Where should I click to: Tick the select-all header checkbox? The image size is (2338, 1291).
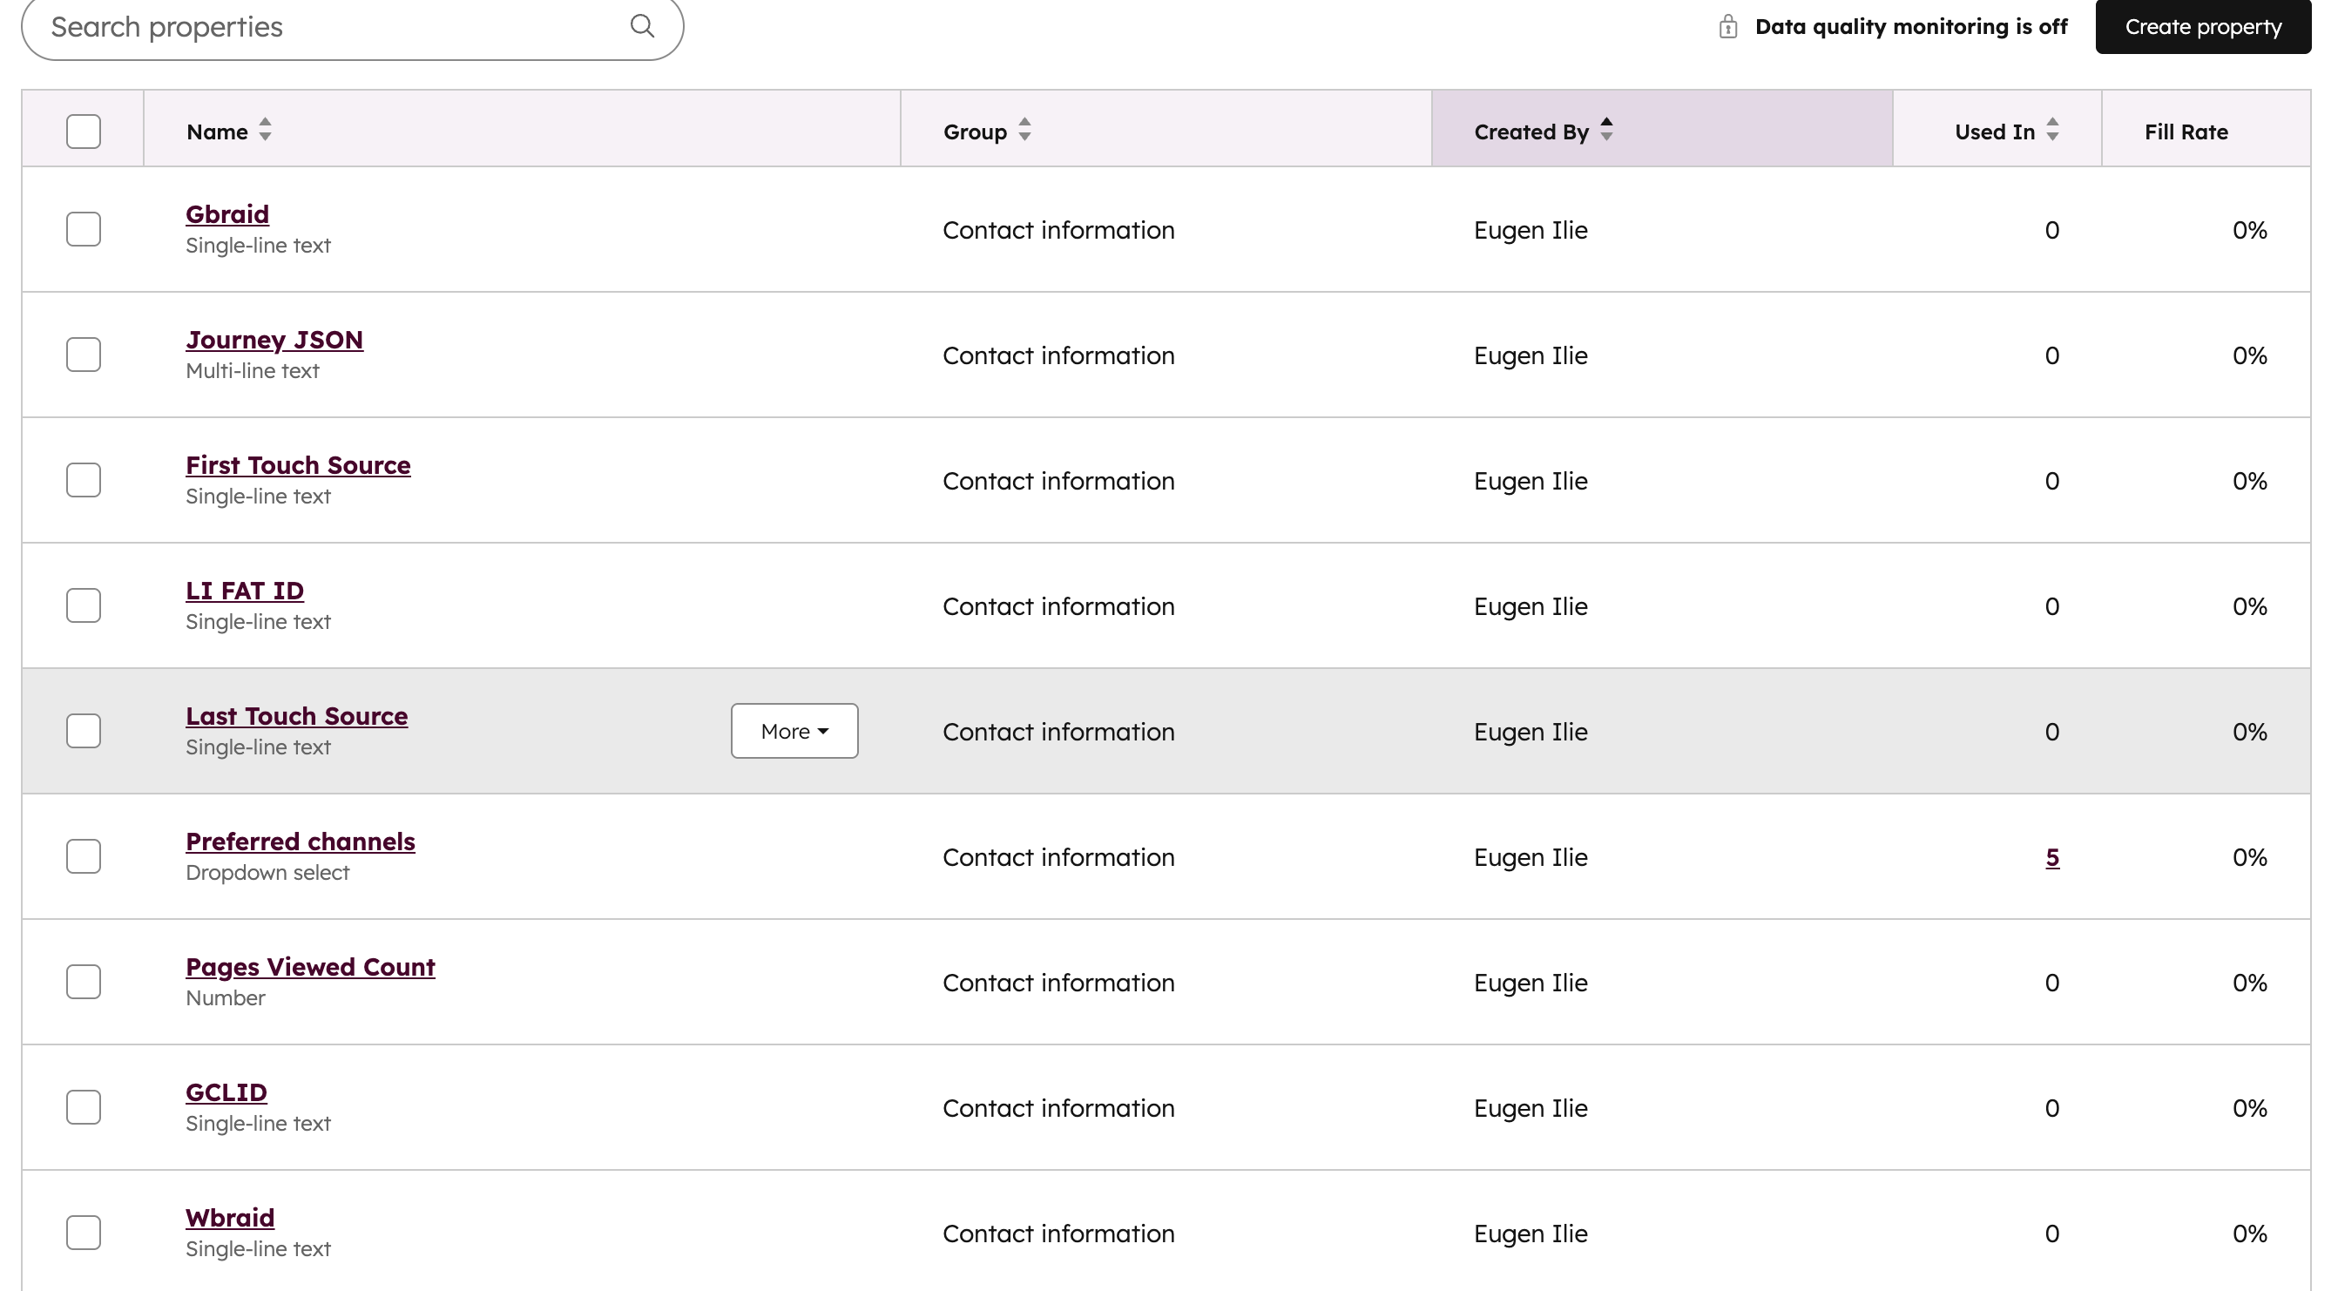[83, 132]
